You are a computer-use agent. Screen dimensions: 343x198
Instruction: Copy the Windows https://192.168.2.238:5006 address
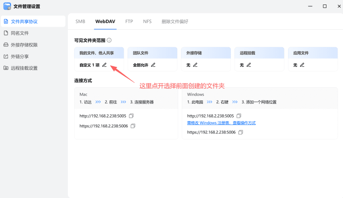pyautogui.click(x=241, y=132)
